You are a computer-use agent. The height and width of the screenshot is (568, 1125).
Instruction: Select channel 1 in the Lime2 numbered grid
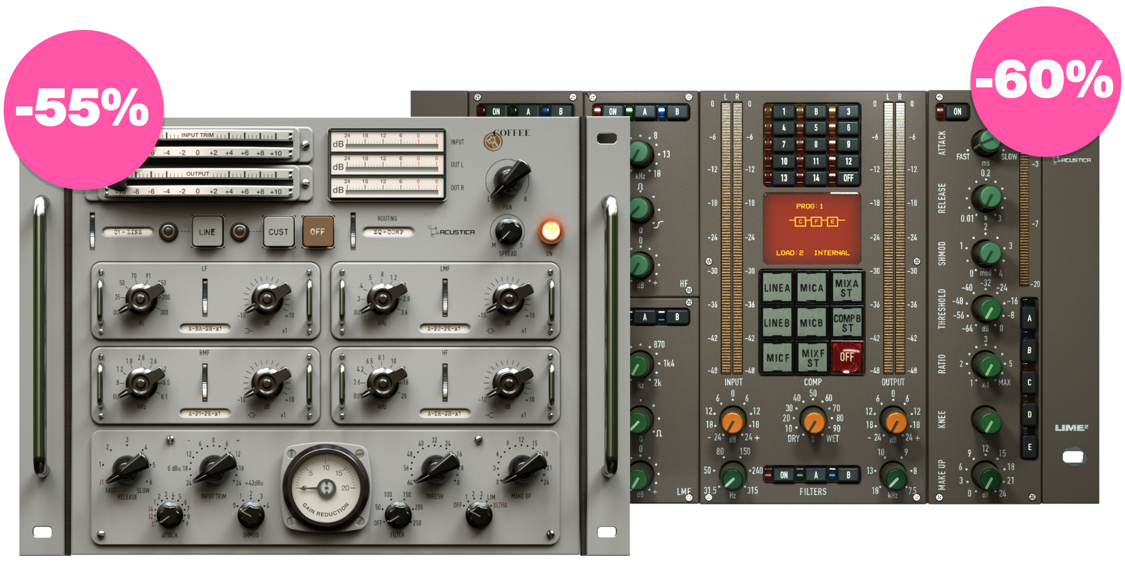pos(783,111)
